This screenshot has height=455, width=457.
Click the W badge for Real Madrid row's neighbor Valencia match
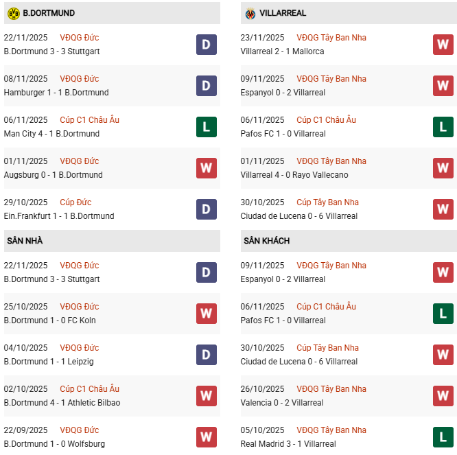click(443, 396)
